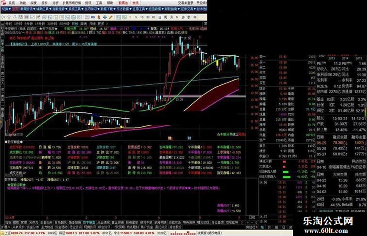The width and height of the screenshot is (367, 236).
Task: Expand the 证券交易 dropdown
Action: point(188,9)
